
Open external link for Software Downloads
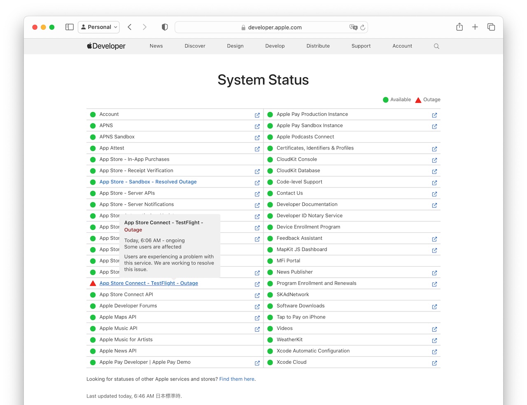434,307
